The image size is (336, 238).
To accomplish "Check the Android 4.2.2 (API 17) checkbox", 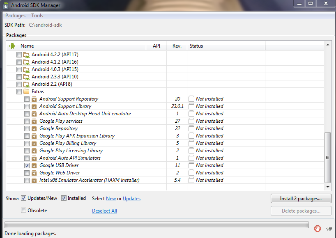I will (19, 55).
